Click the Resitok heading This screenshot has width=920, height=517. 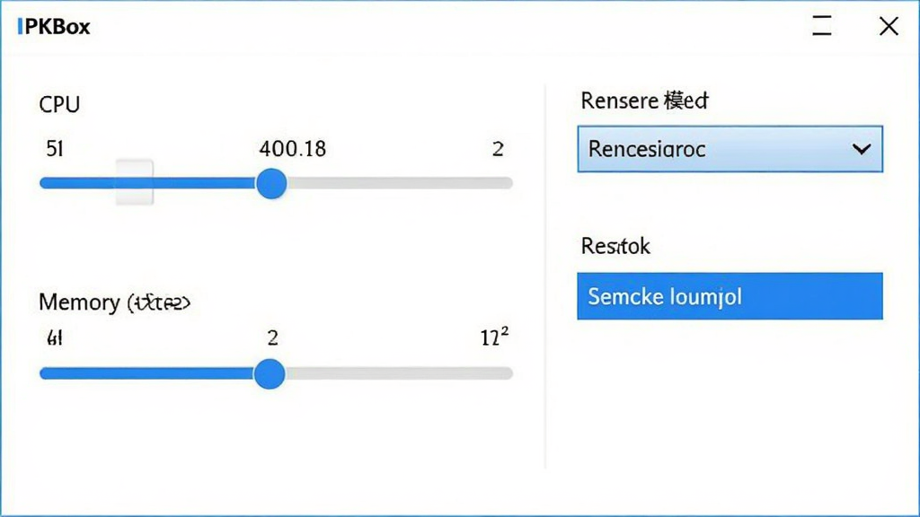tap(615, 246)
